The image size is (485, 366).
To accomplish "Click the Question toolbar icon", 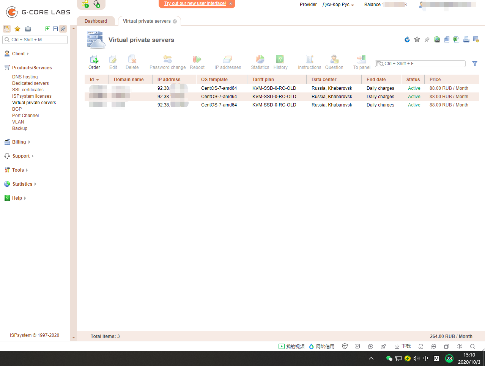I will 334,59.
